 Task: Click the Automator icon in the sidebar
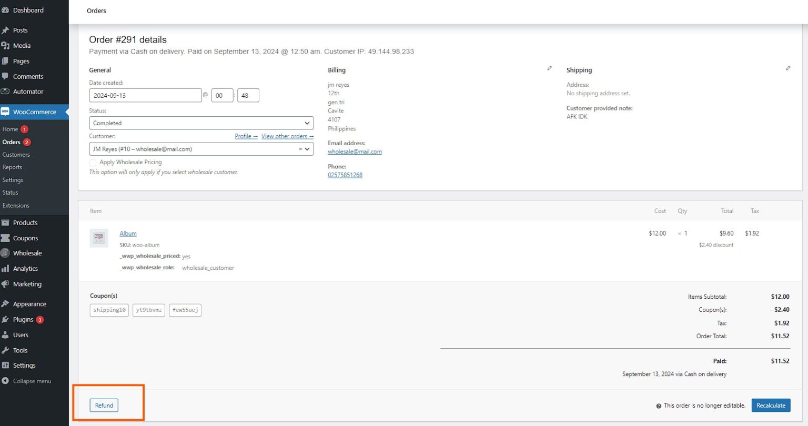pos(8,92)
